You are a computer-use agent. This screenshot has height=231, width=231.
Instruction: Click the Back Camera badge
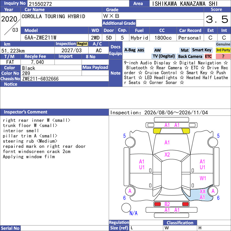point(190,56)
